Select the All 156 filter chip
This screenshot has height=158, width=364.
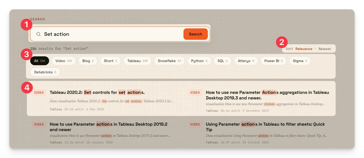click(40, 61)
